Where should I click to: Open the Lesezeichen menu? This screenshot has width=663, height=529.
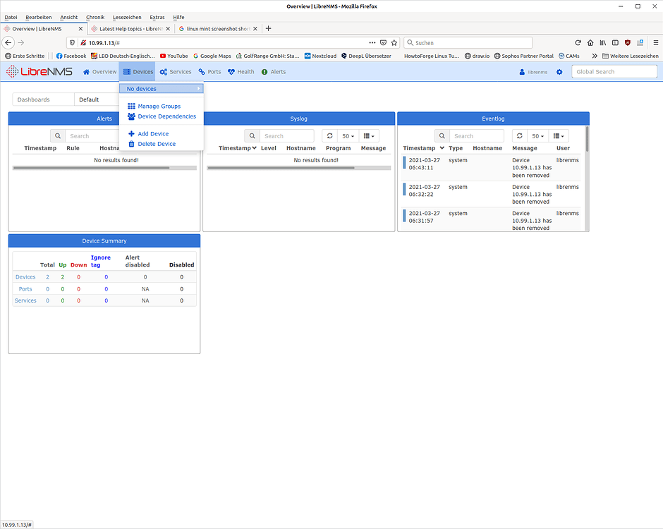click(126, 17)
